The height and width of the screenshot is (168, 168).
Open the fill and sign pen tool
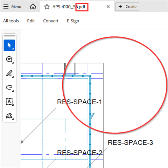pos(9,116)
